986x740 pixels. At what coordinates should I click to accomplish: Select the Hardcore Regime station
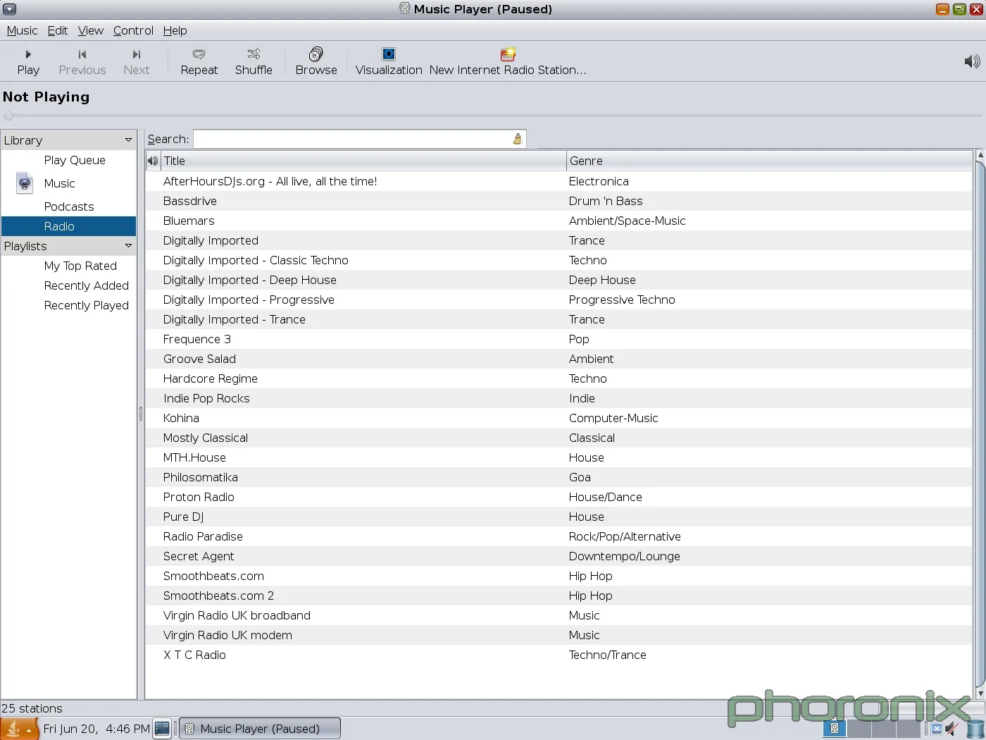pyautogui.click(x=558, y=378)
